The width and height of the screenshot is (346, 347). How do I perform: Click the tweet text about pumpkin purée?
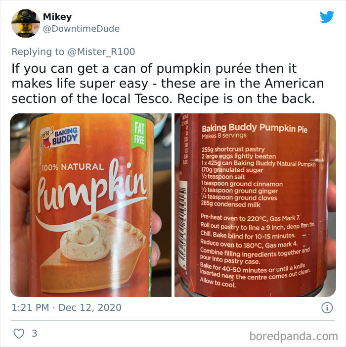168,84
